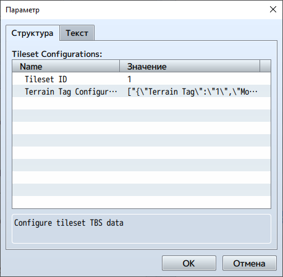Click the Name column header
This screenshot has height=277, width=283.
66,66
